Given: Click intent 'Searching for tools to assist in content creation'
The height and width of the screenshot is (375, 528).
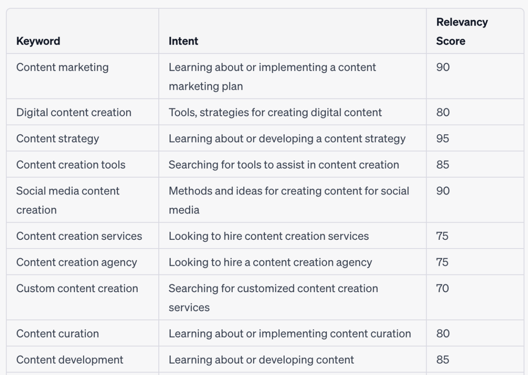Looking at the screenshot, I should (x=284, y=165).
